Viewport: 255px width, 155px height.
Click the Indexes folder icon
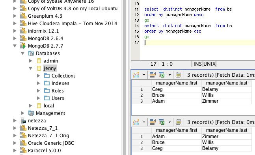pyautogui.click(x=47, y=83)
